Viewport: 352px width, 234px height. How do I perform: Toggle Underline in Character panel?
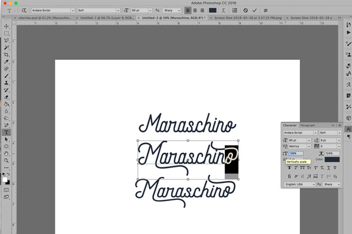click(x=328, y=168)
